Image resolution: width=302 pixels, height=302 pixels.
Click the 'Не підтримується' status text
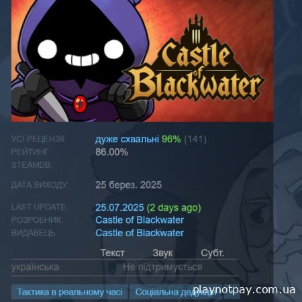click(x=162, y=267)
